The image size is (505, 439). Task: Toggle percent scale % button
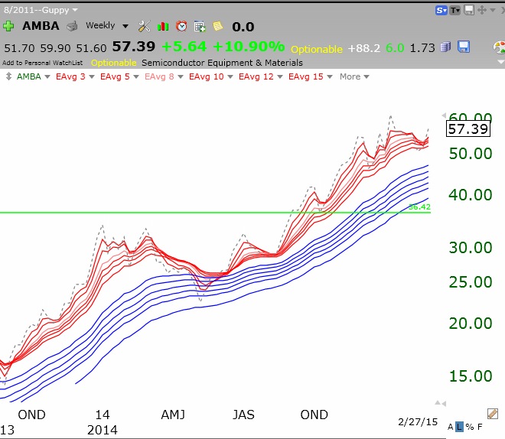click(x=470, y=427)
